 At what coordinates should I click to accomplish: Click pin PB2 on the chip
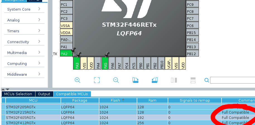pos(155,63)
